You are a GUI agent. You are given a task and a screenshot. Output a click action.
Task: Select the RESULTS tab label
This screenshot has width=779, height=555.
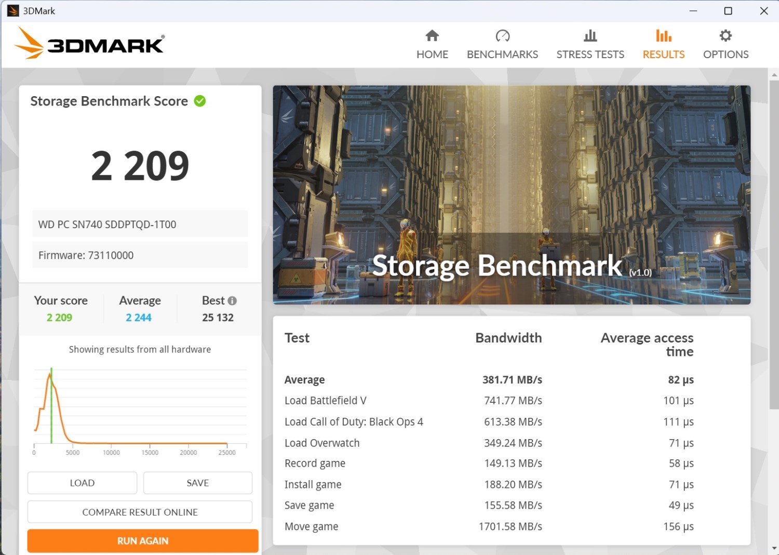click(x=663, y=55)
